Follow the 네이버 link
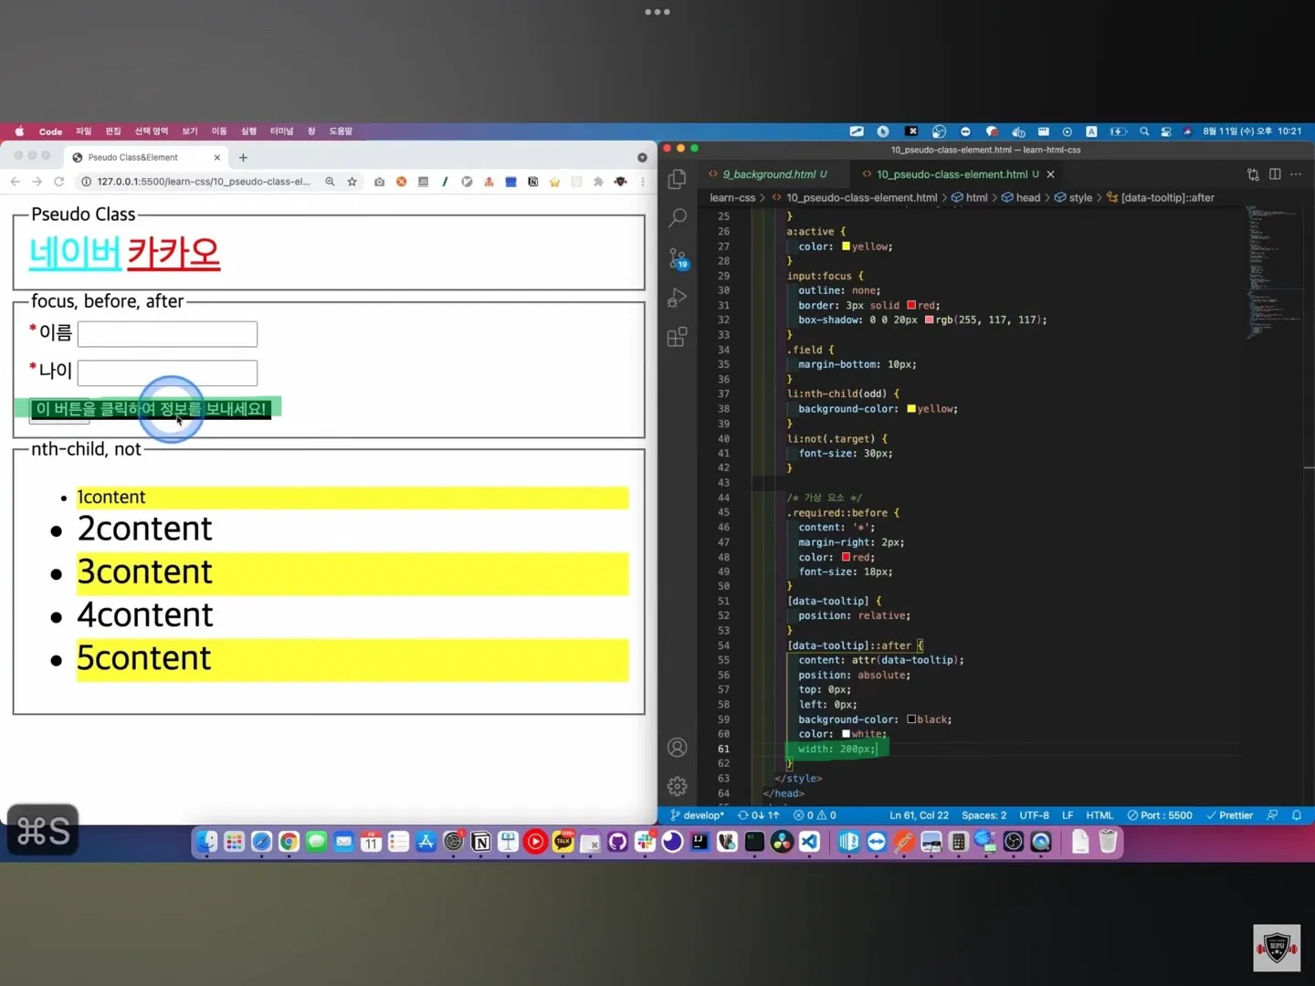 [x=75, y=253]
